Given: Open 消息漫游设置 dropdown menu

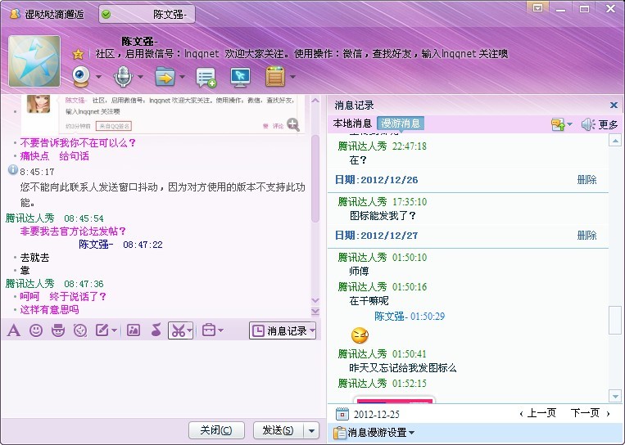Looking at the screenshot, I should point(381,432).
